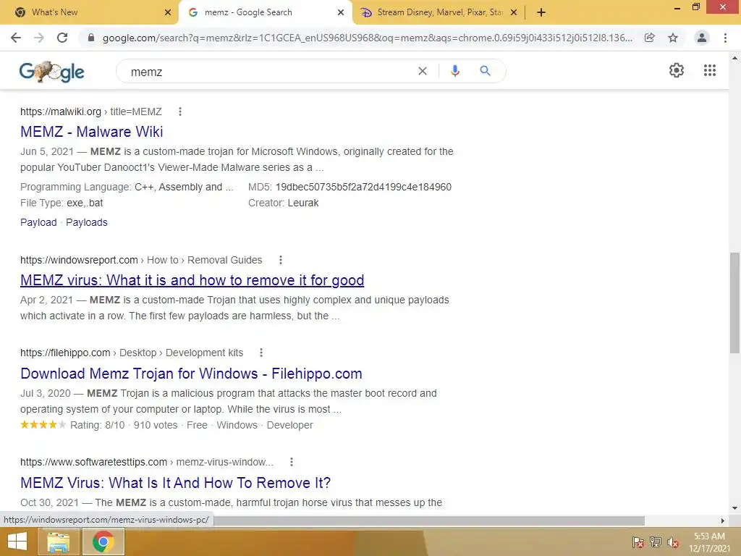Click the horizontal scrollbar thumb
741x556 pixels.
click(x=428, y=521)
